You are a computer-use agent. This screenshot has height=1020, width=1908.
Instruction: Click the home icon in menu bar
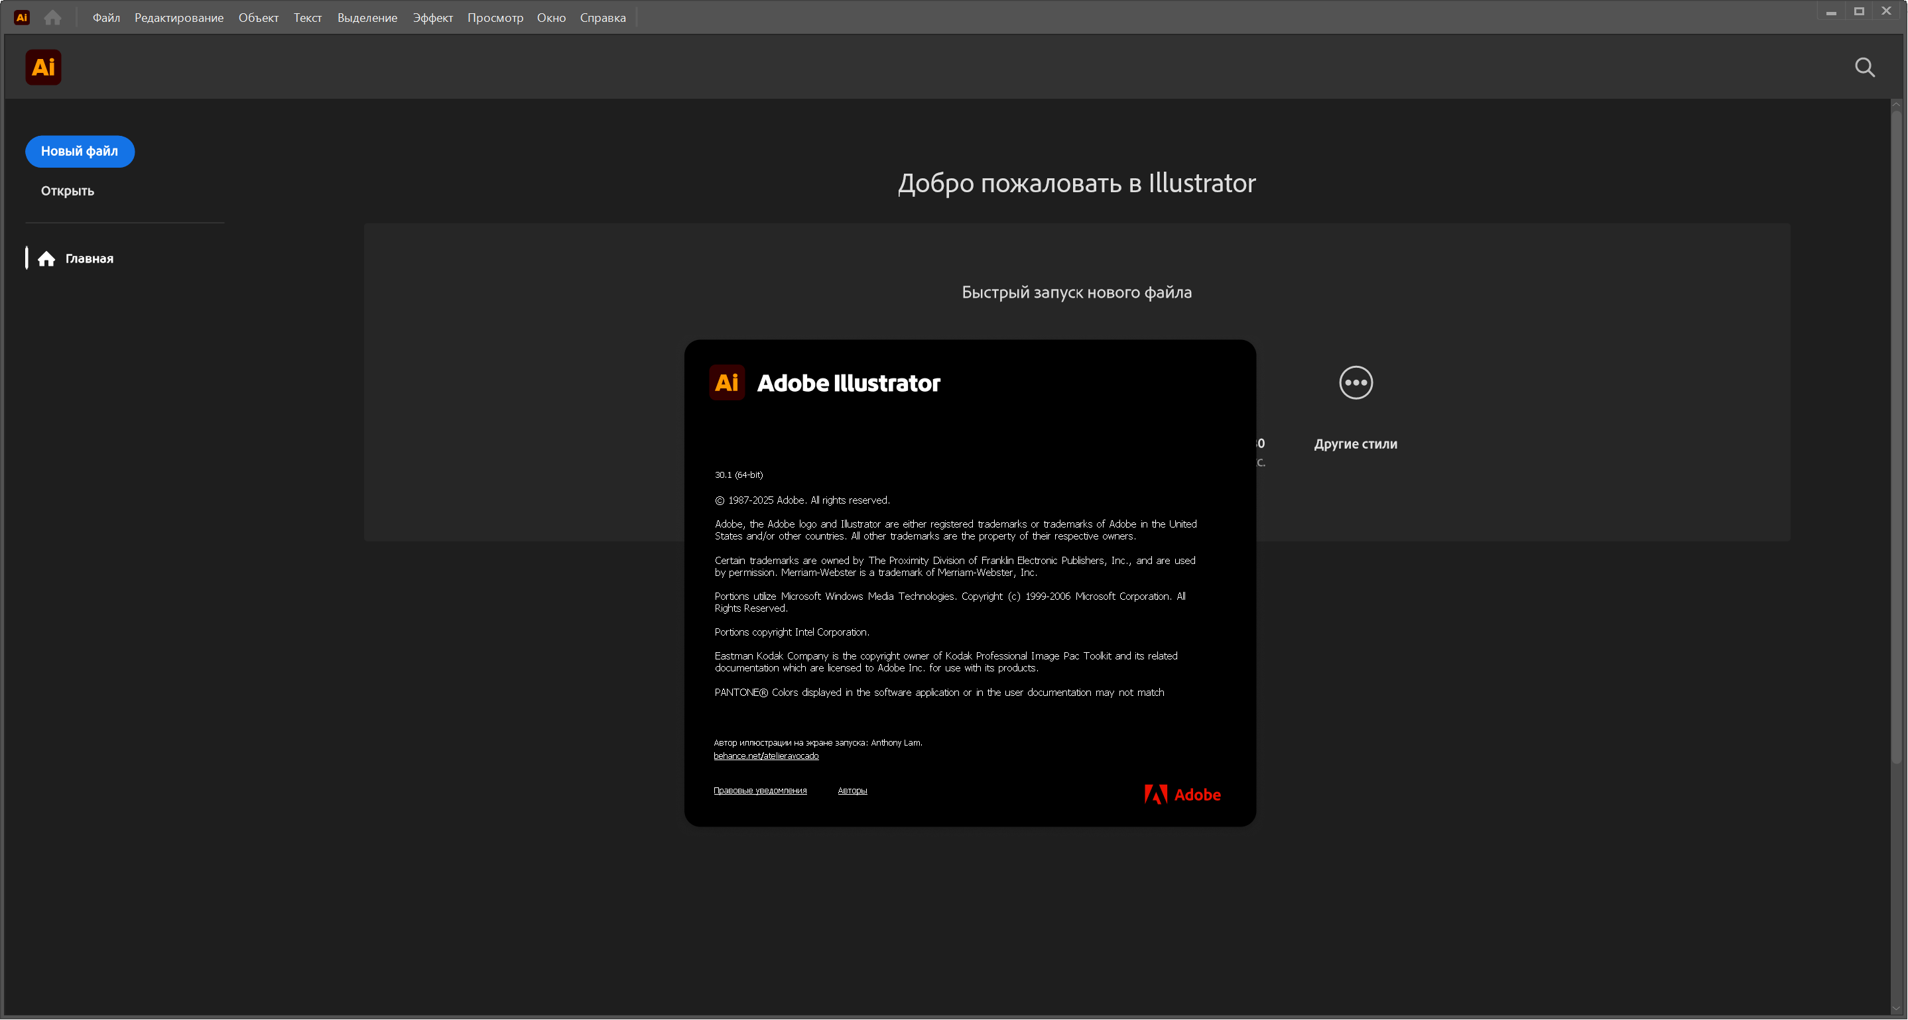(52, 18)
